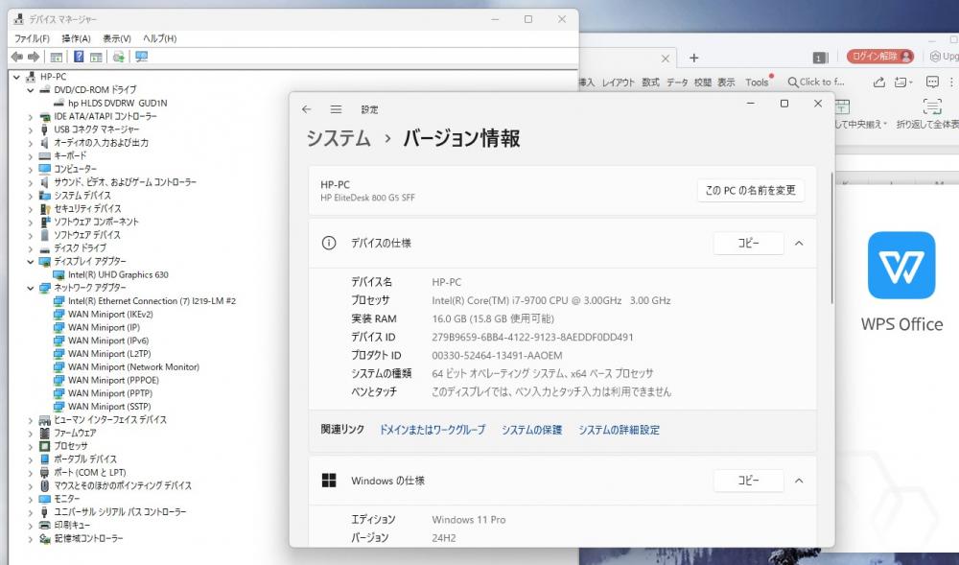Click the window count icon in WPS title bar
Image resolution: width=959 pixels, height=565 pixels.
point(820,58)
